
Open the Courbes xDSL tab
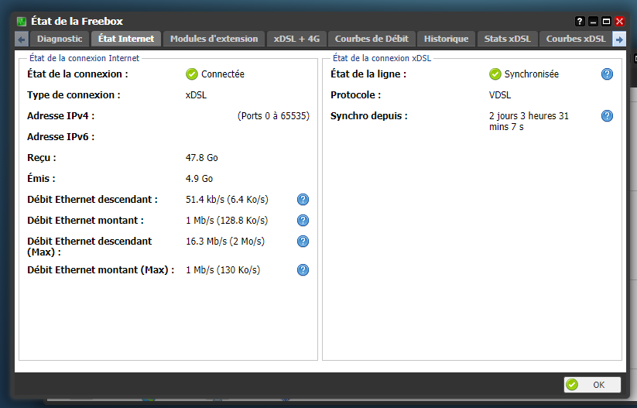click(x=576, y=39)
